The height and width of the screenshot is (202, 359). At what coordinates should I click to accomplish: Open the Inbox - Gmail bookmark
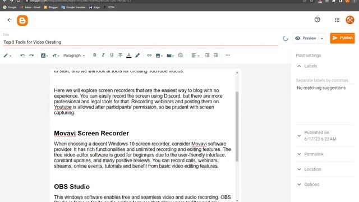[30, 7]
